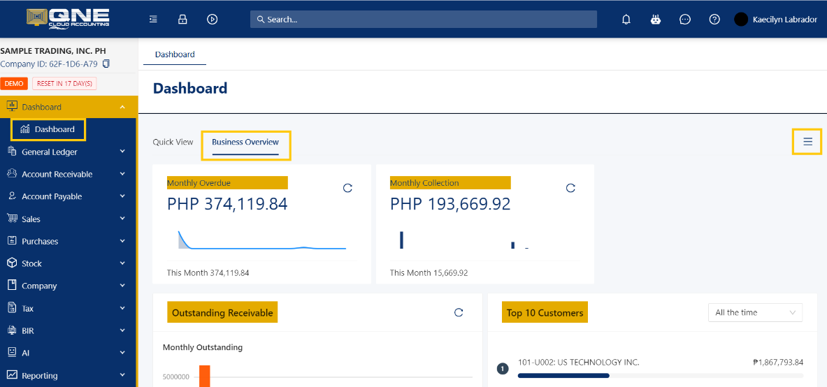The image size is (827, 387).
Task: Click the play tutorial icon
Action: (x=212, y=19)
